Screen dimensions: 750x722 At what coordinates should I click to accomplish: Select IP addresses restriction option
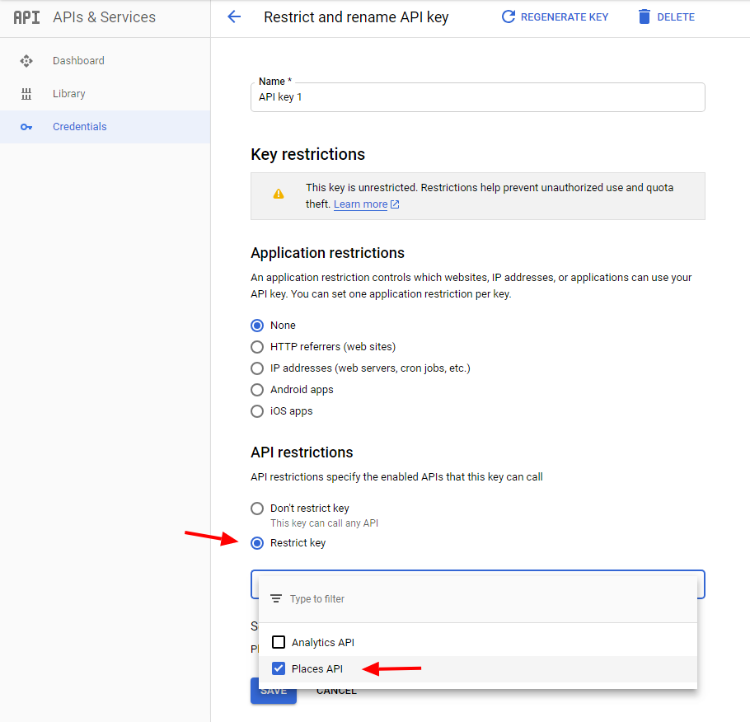pos(257,368)
